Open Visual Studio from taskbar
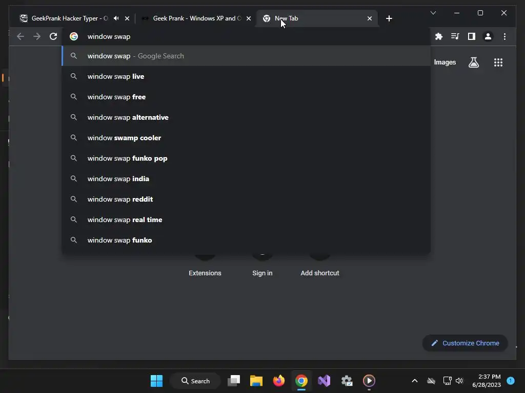Screen dimensions: 525x393 pos(324,381)
